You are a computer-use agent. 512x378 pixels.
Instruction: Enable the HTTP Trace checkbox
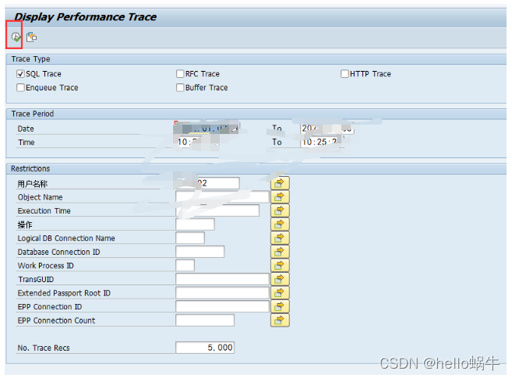pos(344,74)
